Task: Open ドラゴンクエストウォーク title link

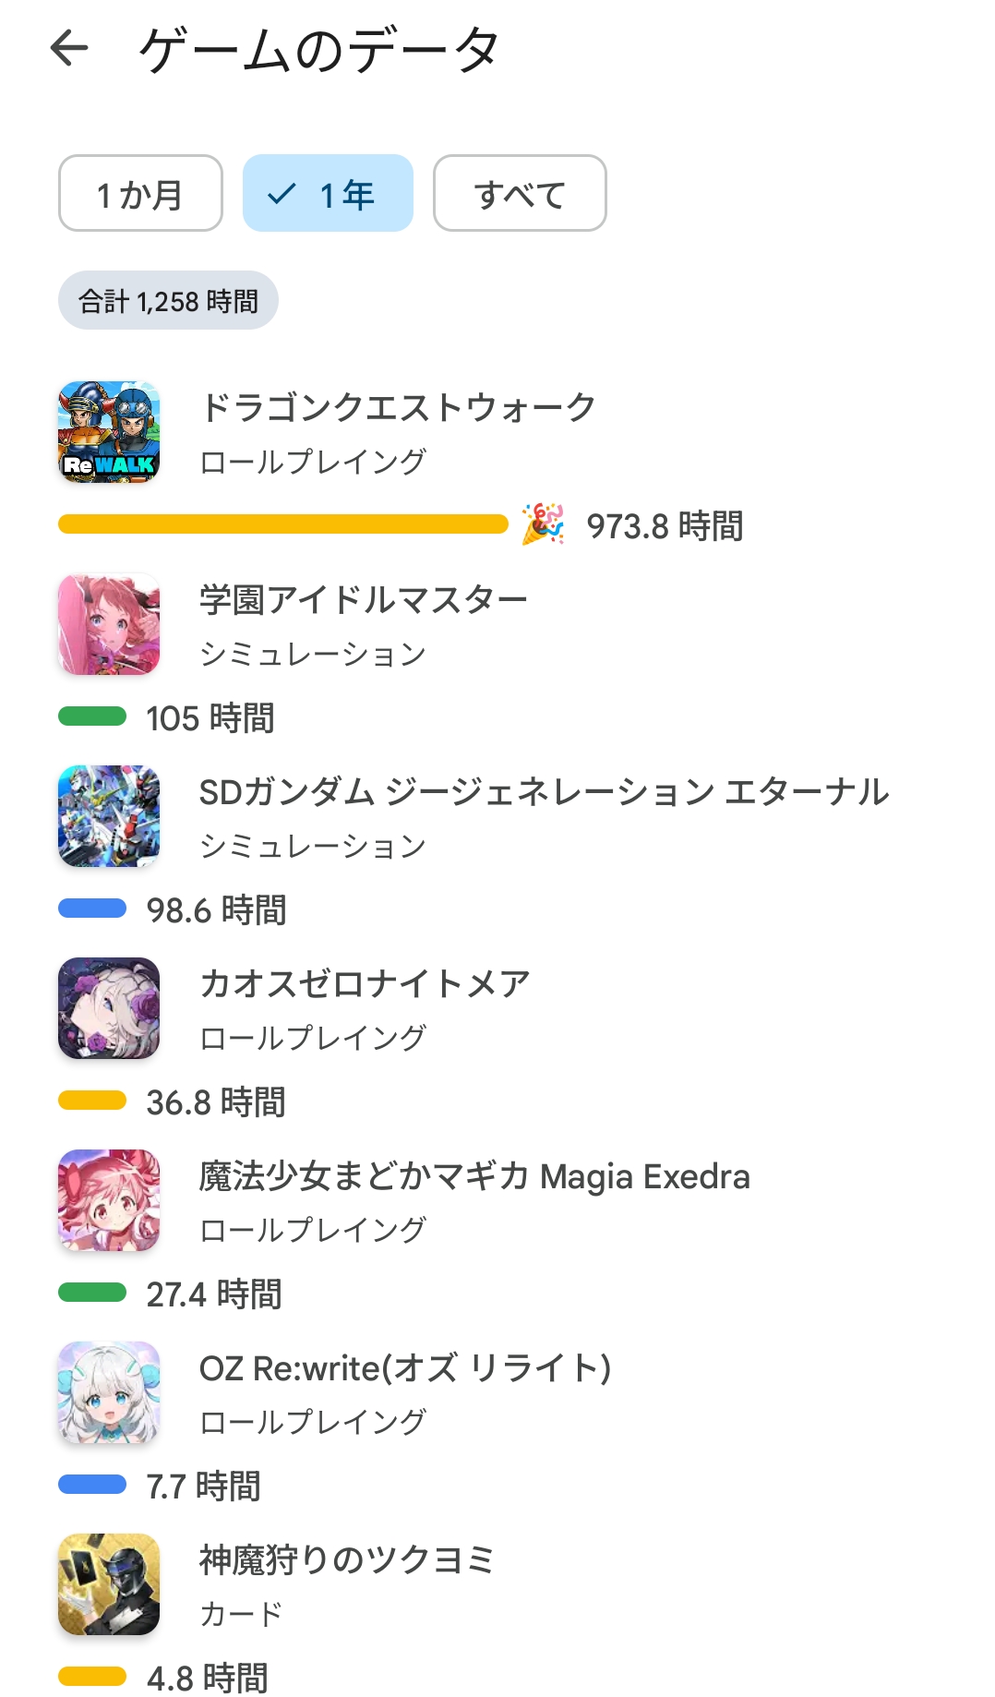Action: coord(398,407)
